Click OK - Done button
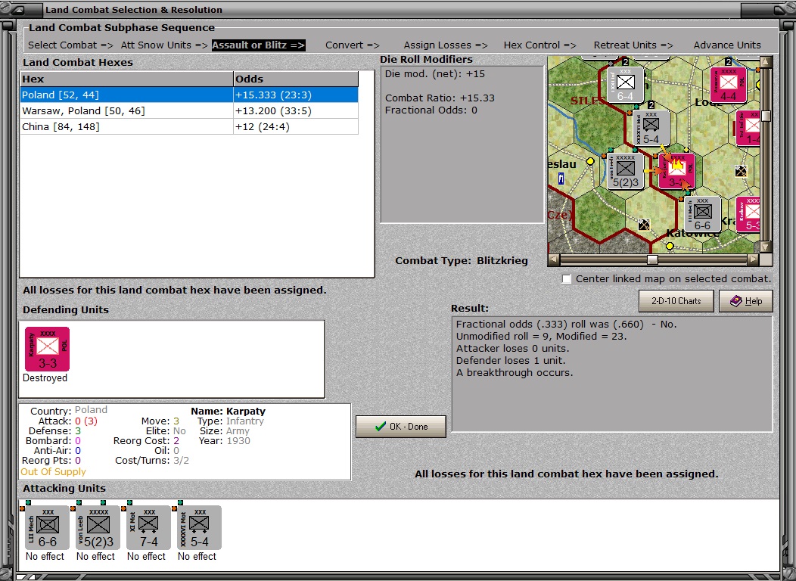Viewport: 796px width, 581px height. pos(401,427)
